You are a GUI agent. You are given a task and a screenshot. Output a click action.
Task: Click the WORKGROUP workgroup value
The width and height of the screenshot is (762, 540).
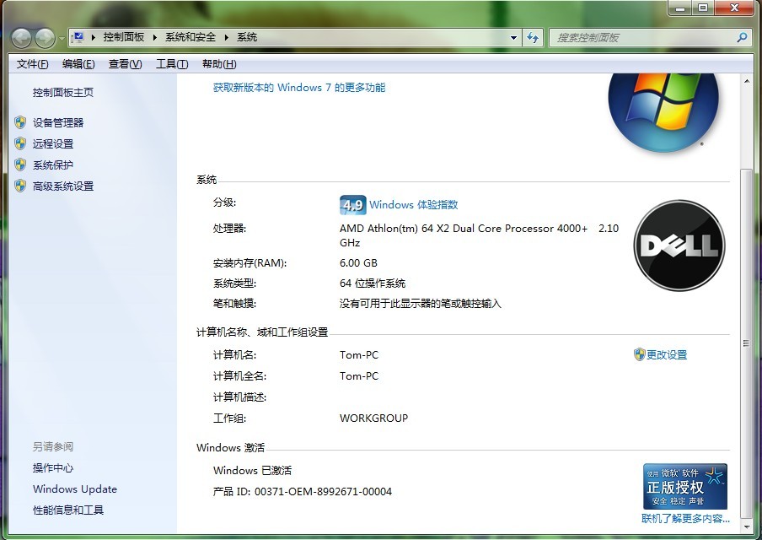pos(373,418)
